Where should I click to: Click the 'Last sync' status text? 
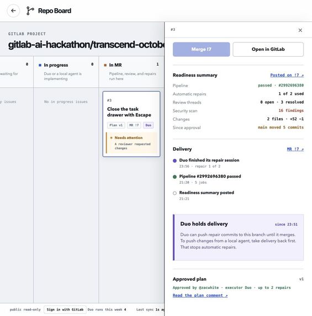tap(150, 309)
